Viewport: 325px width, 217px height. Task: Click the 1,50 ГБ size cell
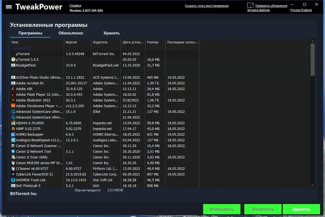click(x=153, y=83)
